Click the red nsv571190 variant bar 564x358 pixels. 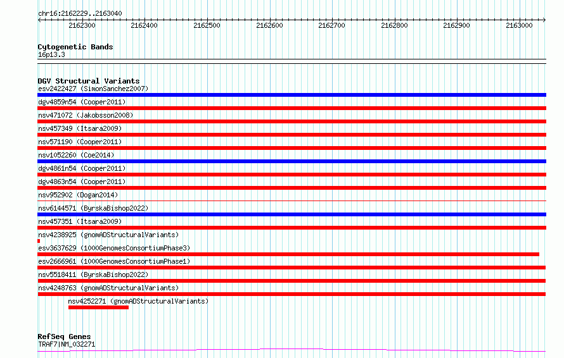pyautogui.click(x=292, y=148)
